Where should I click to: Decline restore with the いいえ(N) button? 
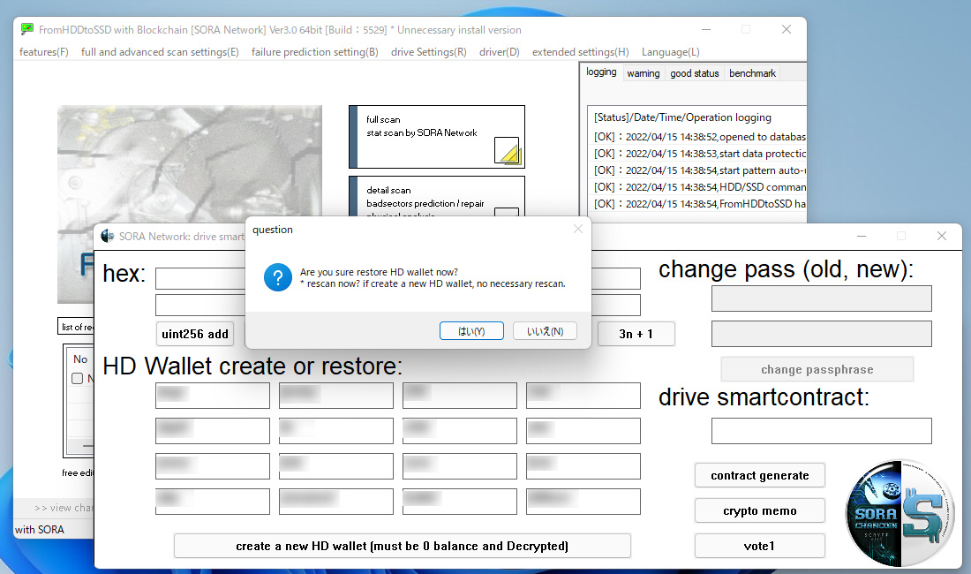click(545, 331)
